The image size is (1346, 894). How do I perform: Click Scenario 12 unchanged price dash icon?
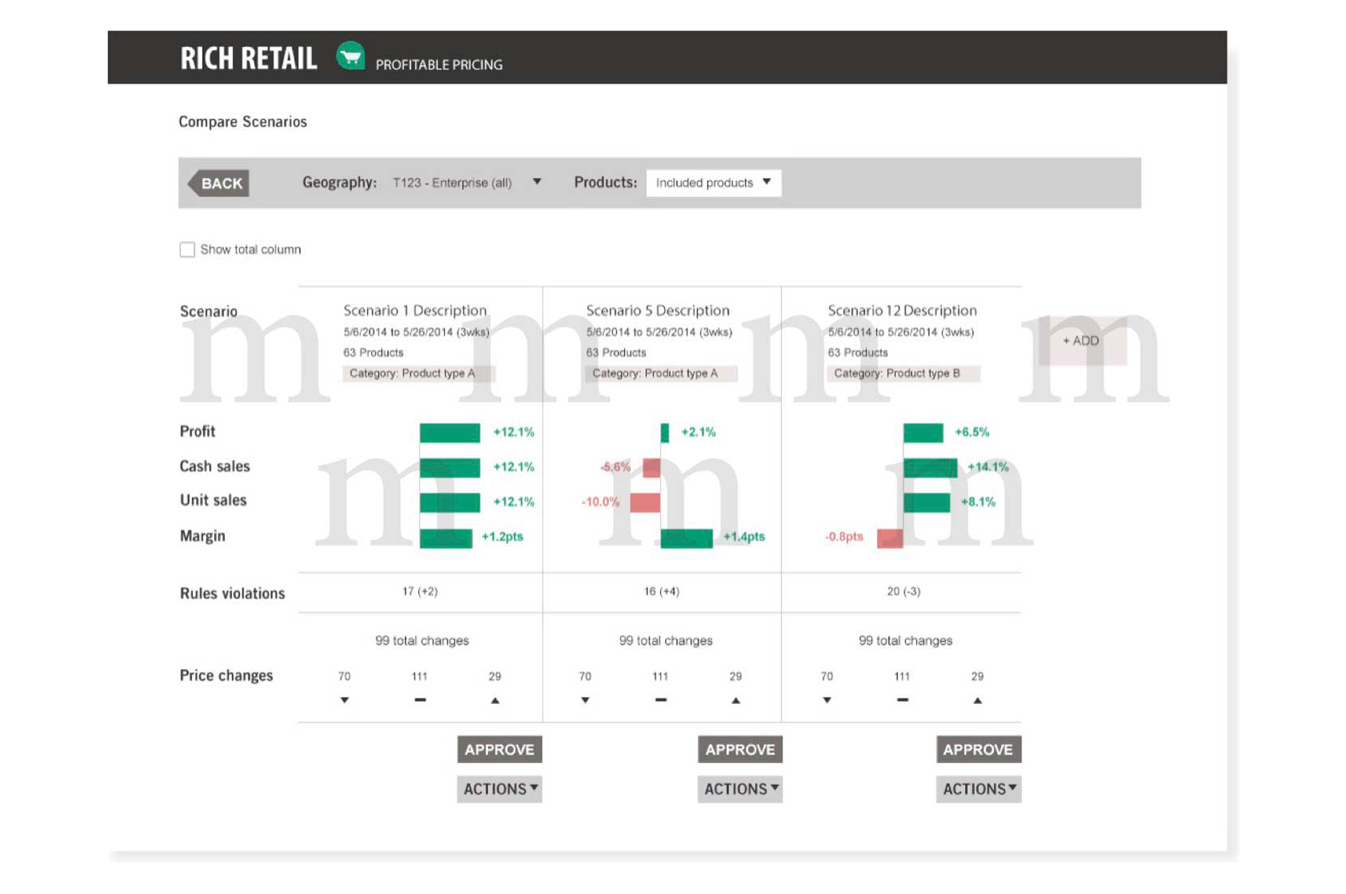point(903,700)
